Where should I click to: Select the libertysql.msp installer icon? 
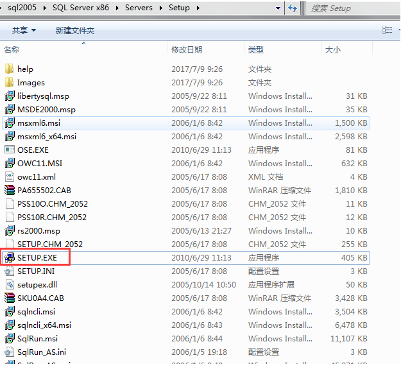click(10, 96)
